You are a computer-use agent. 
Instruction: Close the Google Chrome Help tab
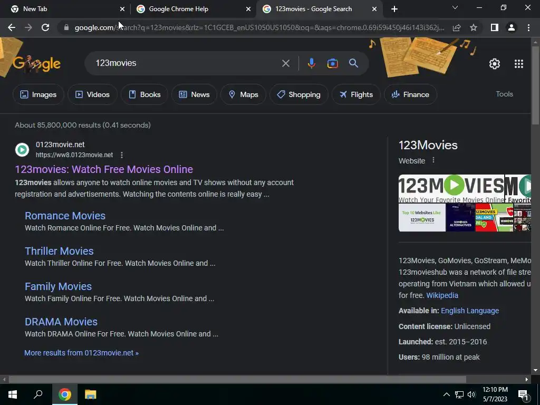pos(248,9)
